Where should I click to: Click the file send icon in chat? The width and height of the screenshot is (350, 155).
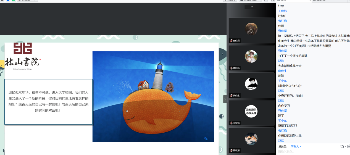click(x=343, y=146)
